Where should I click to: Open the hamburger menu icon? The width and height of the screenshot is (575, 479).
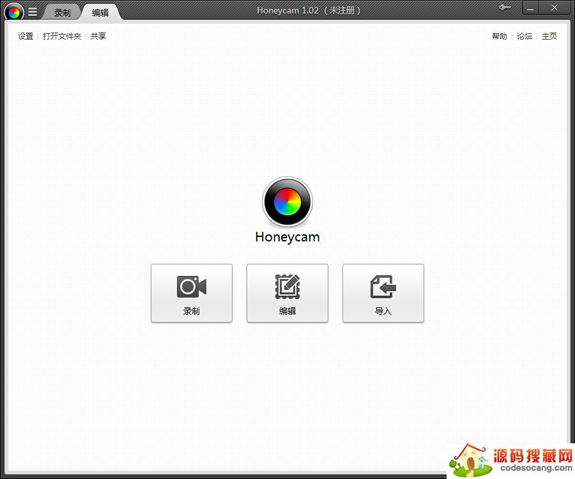point(33,12)
